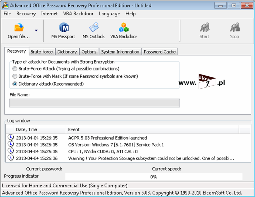
Task: Click the Date, Time column header
Action: [x=40, y=130]
